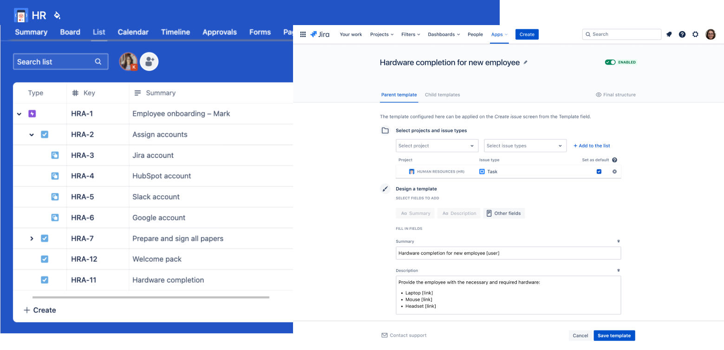The height and width of the screenshot is (350, 724).
Task: Open the Select issue types dropdown
Action: [525, 146]
